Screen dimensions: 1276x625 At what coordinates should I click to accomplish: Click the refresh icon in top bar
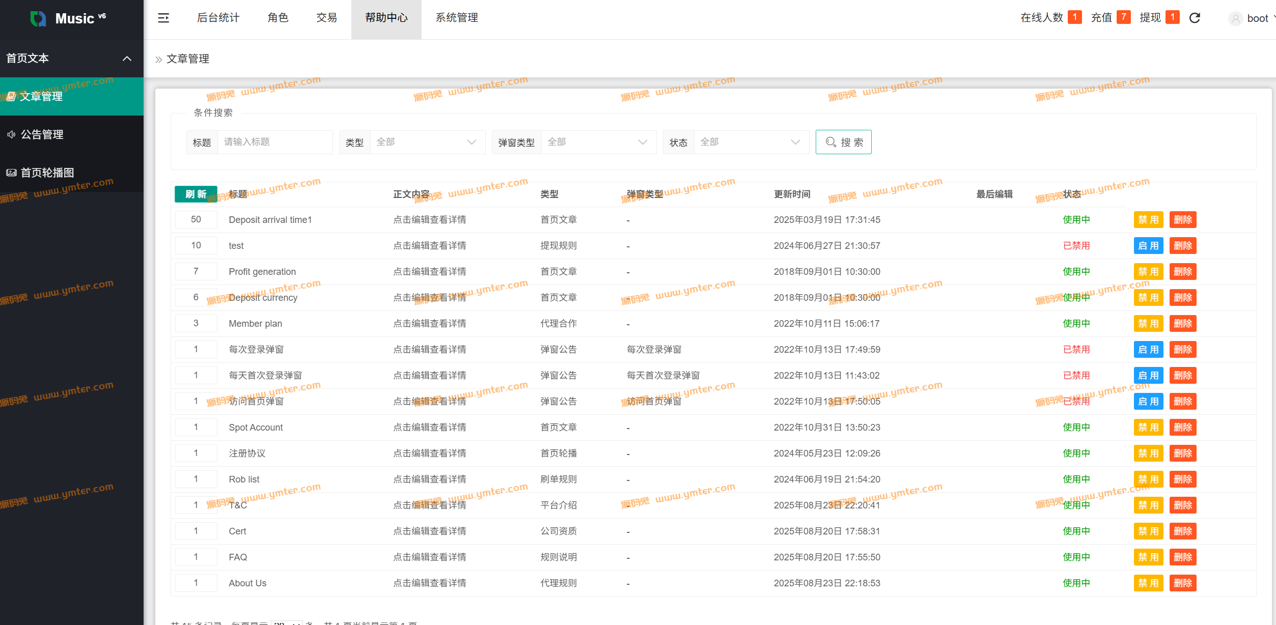click(1195, 18)
